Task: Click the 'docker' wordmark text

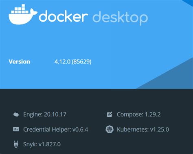Action: click(x=64, y=16)
